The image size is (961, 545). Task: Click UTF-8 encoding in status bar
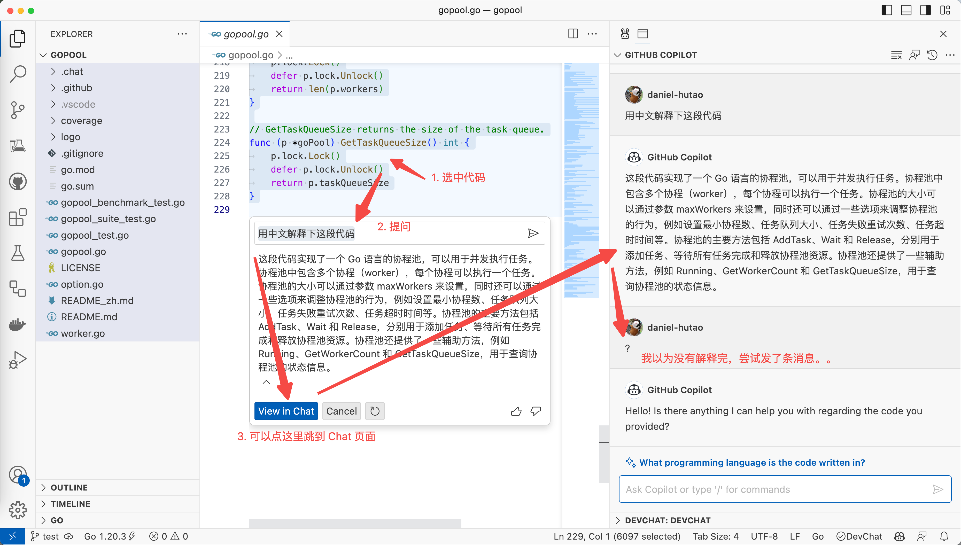point(764,536)
